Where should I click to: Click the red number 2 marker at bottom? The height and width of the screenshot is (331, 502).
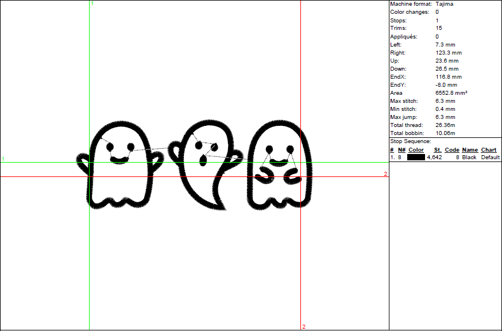click(x=304, y=327)
